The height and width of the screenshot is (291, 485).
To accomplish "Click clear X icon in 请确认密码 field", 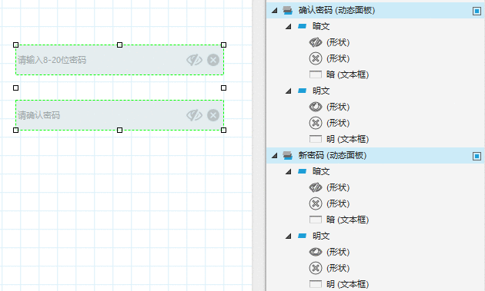I will point(213,115).
